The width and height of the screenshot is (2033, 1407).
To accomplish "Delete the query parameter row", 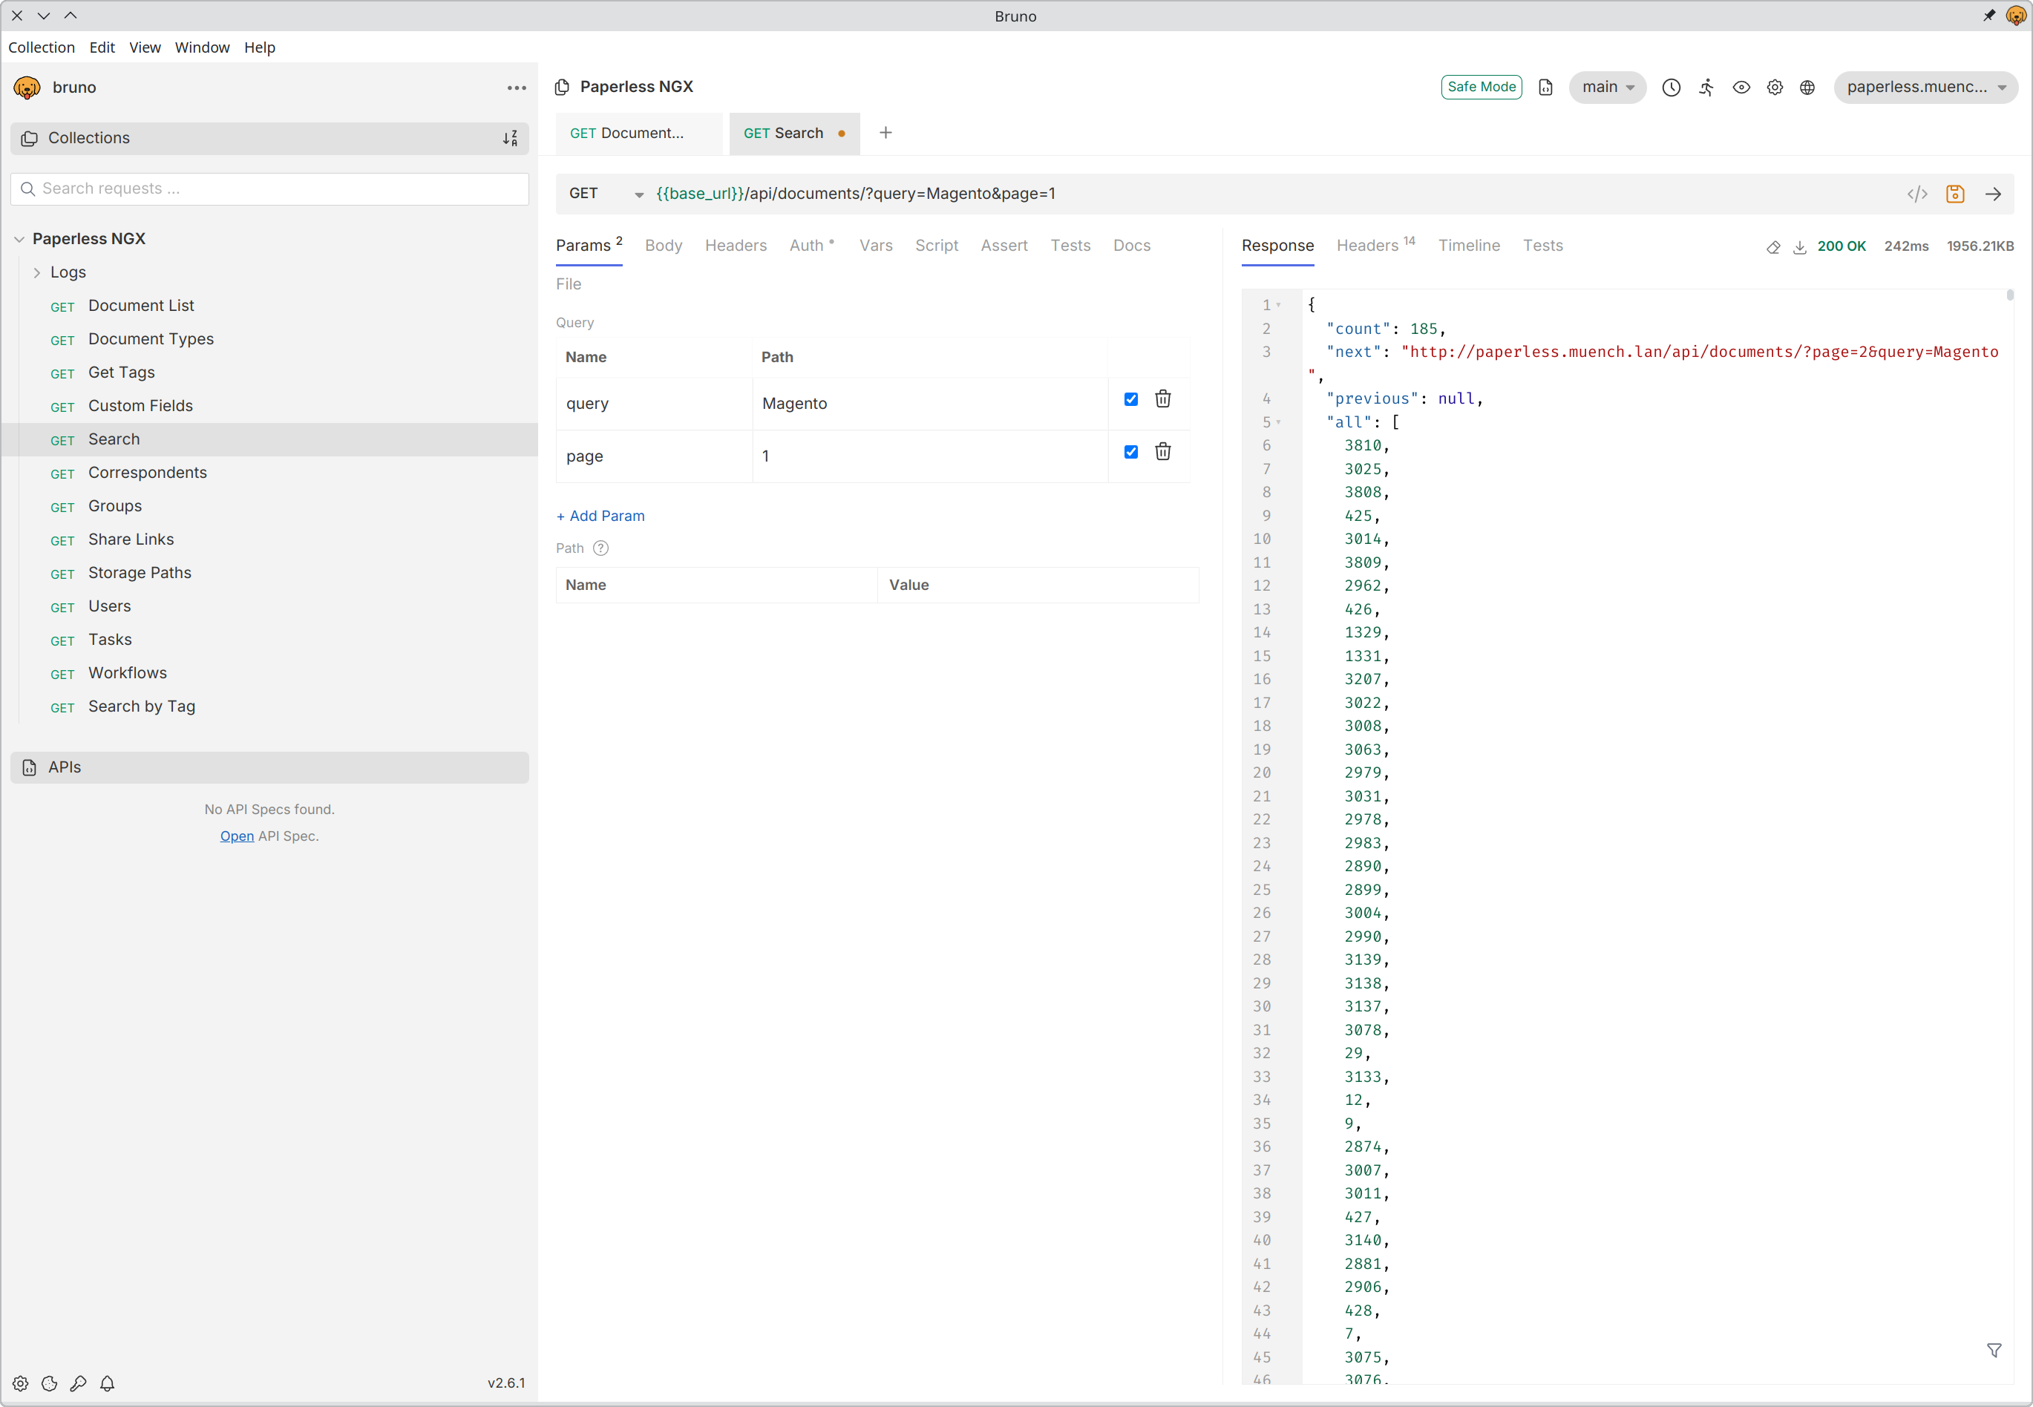I will tap(1163, 399).
